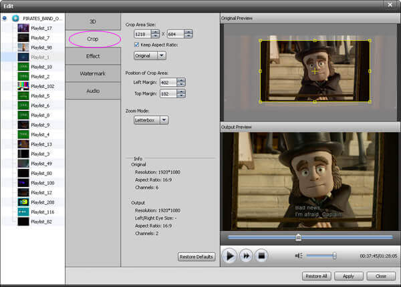Open the Original aspect ratio dropdown
Viewport: 401px width, 287px height.
[150, 55]
